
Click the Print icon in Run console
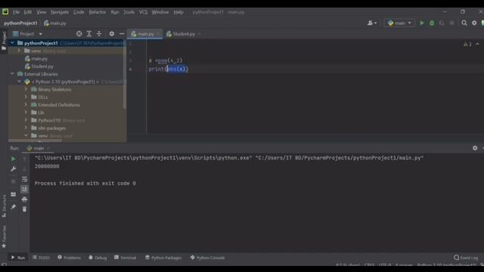pyautogui.click(x=24, y=199)
